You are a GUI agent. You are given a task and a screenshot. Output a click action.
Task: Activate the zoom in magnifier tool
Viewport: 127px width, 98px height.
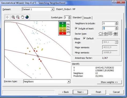(x=13, y=17)
